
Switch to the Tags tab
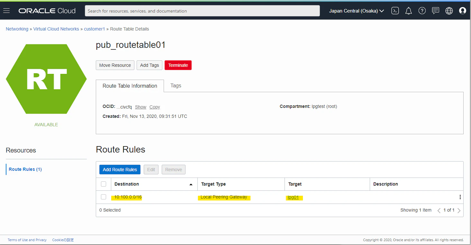pyautogui.click(x=176, y=86)
